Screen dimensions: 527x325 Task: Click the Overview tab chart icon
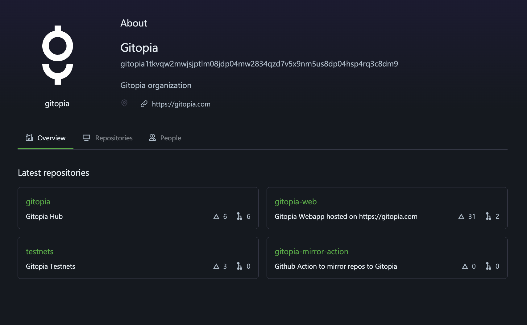pyautogui.click(x=30, y=138)
